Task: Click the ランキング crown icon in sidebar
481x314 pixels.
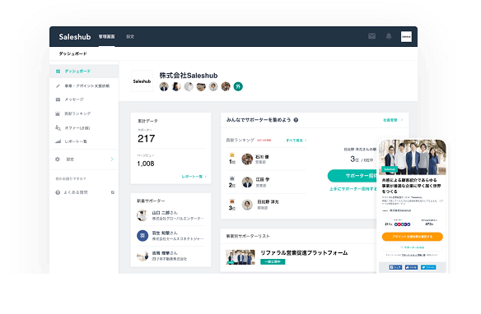Action: click(x=58, y=113)
